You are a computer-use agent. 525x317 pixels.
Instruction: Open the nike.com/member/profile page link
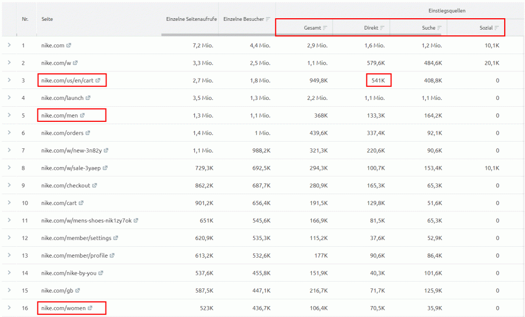click(x=74, y=256)
